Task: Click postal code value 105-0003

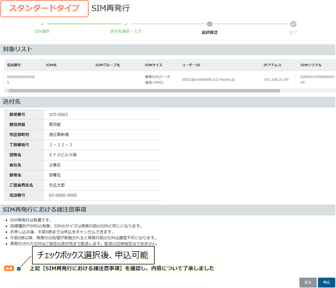Action: click(58, 114)
